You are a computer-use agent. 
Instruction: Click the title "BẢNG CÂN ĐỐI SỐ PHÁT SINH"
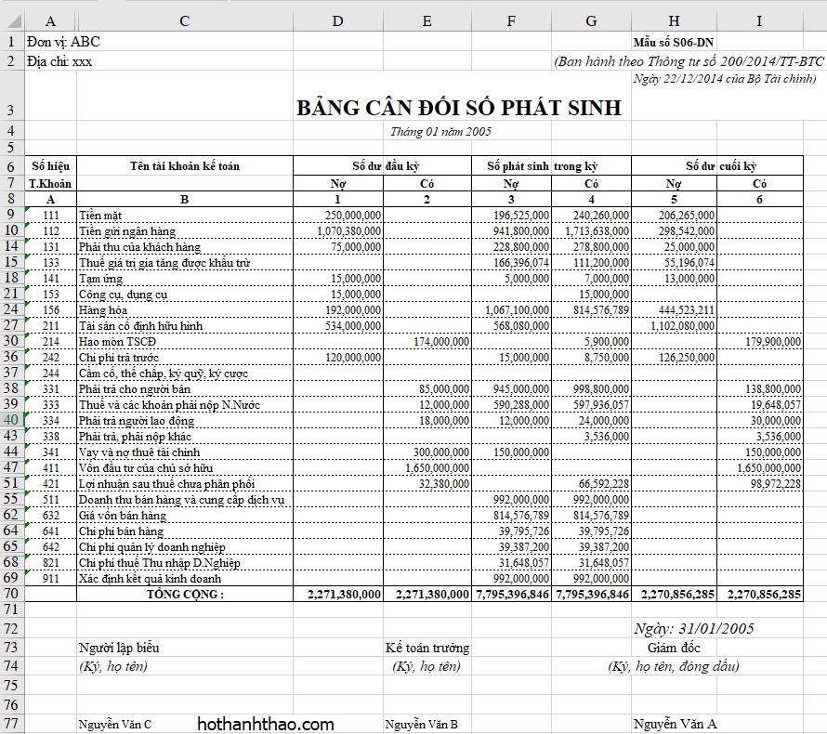tap(459, 108)
